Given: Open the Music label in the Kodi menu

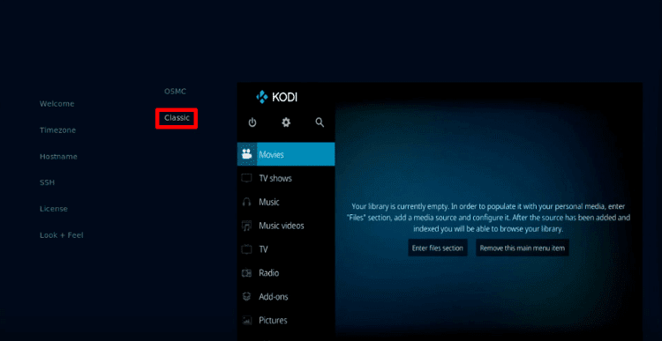Looking at the screenshot, I should 269,202.
